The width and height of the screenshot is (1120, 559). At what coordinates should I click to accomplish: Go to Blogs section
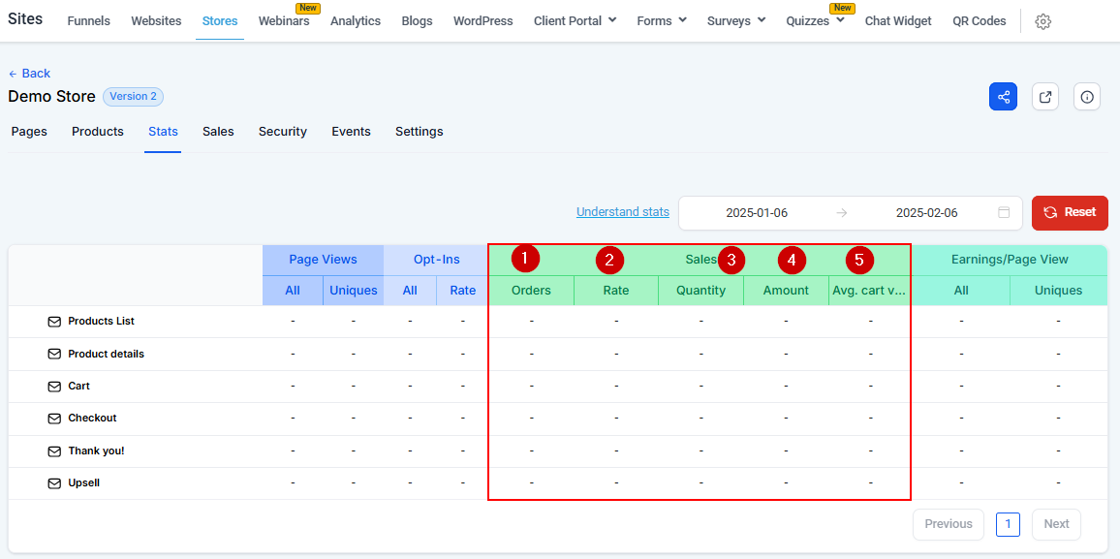[x=418, y=20]
